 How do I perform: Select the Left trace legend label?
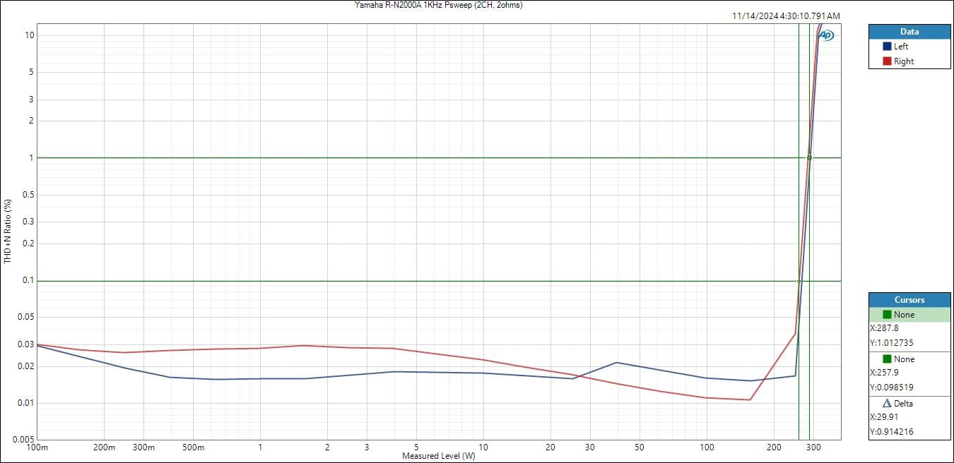coord(901,47)
